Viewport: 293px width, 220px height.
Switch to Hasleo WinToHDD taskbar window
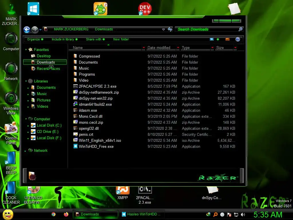[x=142, y=214]
